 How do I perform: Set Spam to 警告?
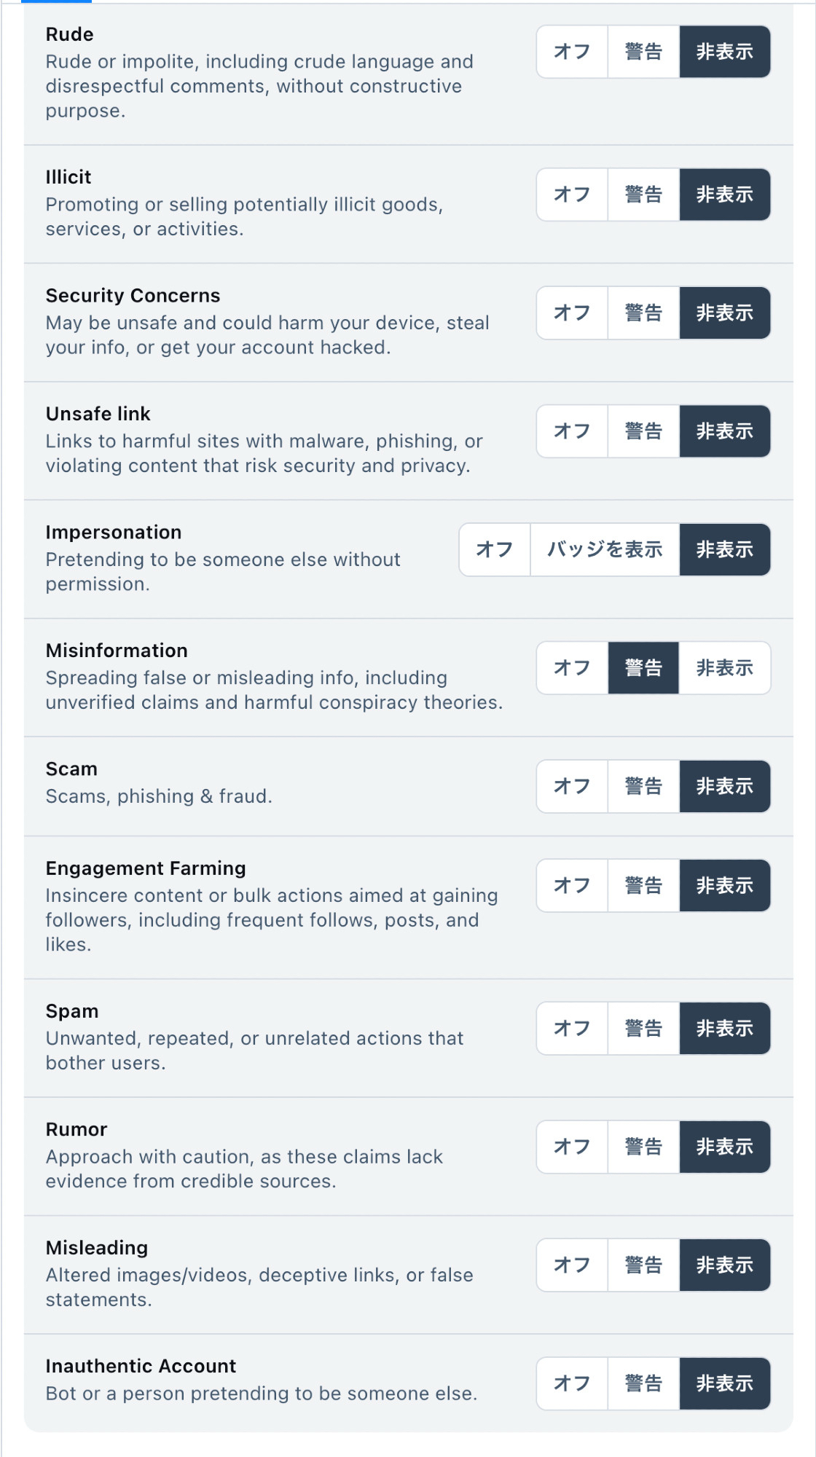pyautogui.click(x=643, y=1028)
